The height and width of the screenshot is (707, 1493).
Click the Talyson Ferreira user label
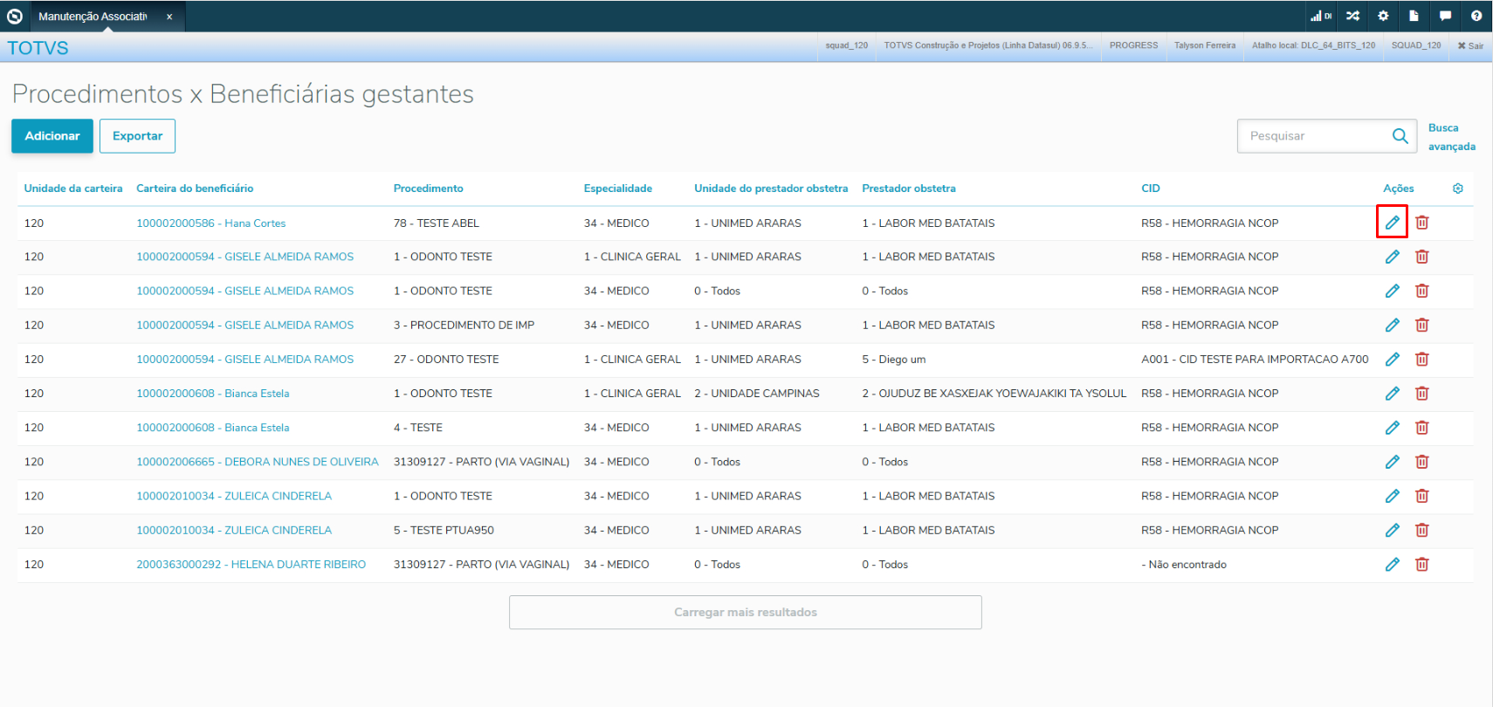(1205, 45)
